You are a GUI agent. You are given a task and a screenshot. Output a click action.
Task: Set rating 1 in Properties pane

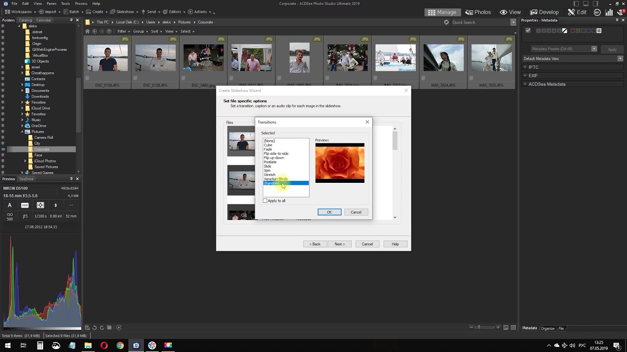(539, 31)
